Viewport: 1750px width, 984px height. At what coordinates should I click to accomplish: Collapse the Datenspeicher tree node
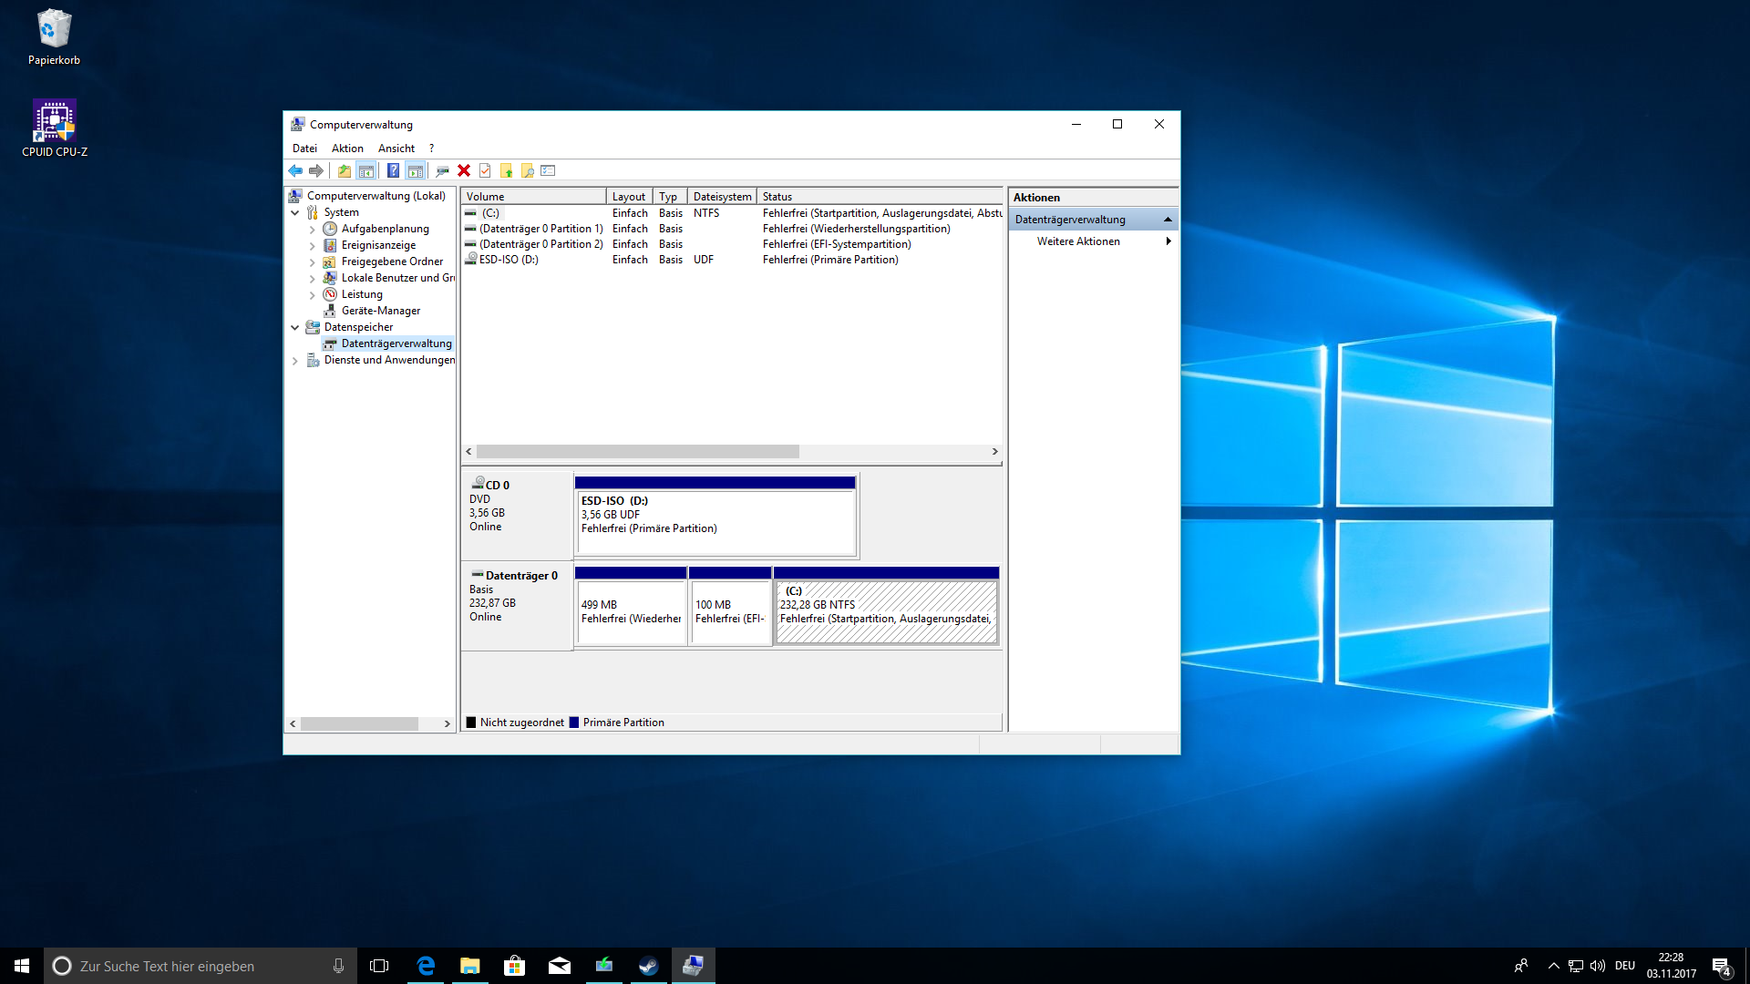[294, 327]
